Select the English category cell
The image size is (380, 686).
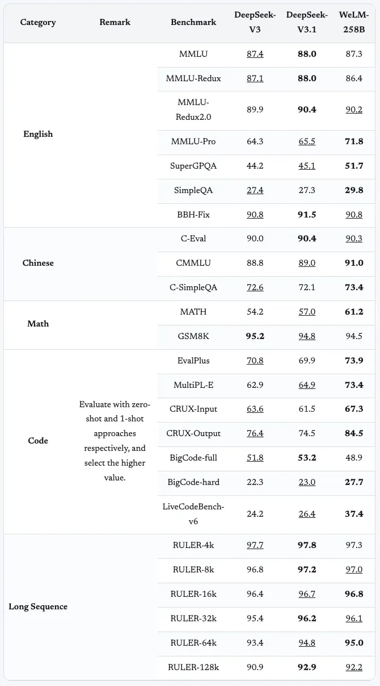click(x=38, y=134)
